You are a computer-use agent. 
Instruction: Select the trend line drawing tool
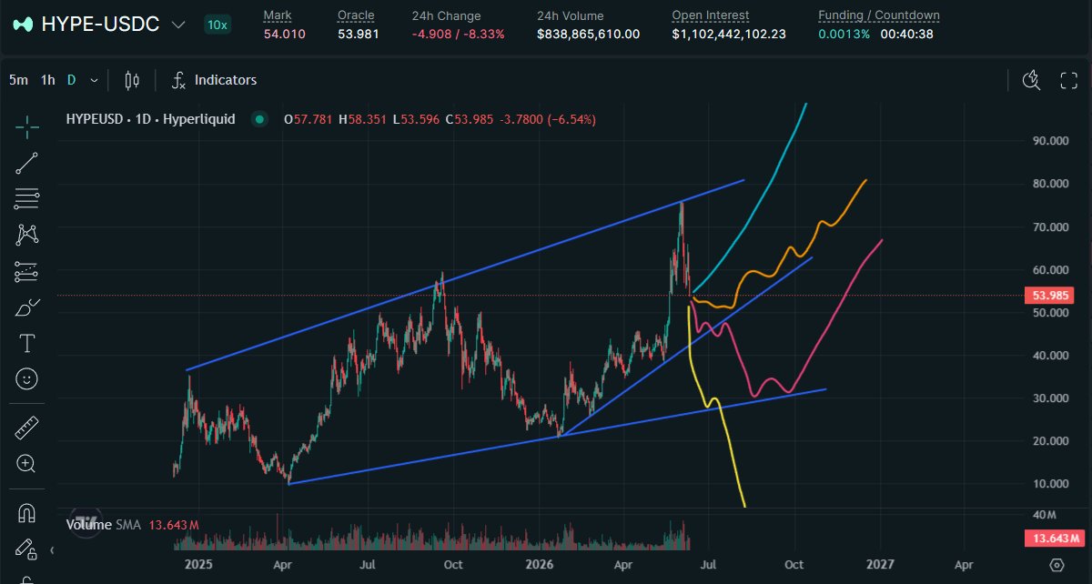[27, 163]
